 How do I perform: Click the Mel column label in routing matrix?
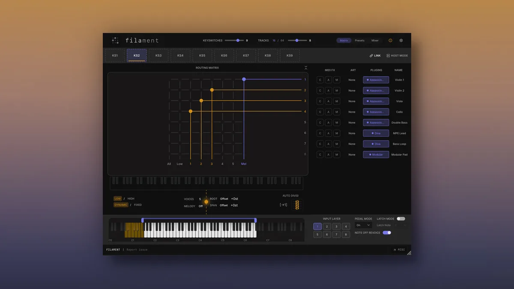coord(244,164)
